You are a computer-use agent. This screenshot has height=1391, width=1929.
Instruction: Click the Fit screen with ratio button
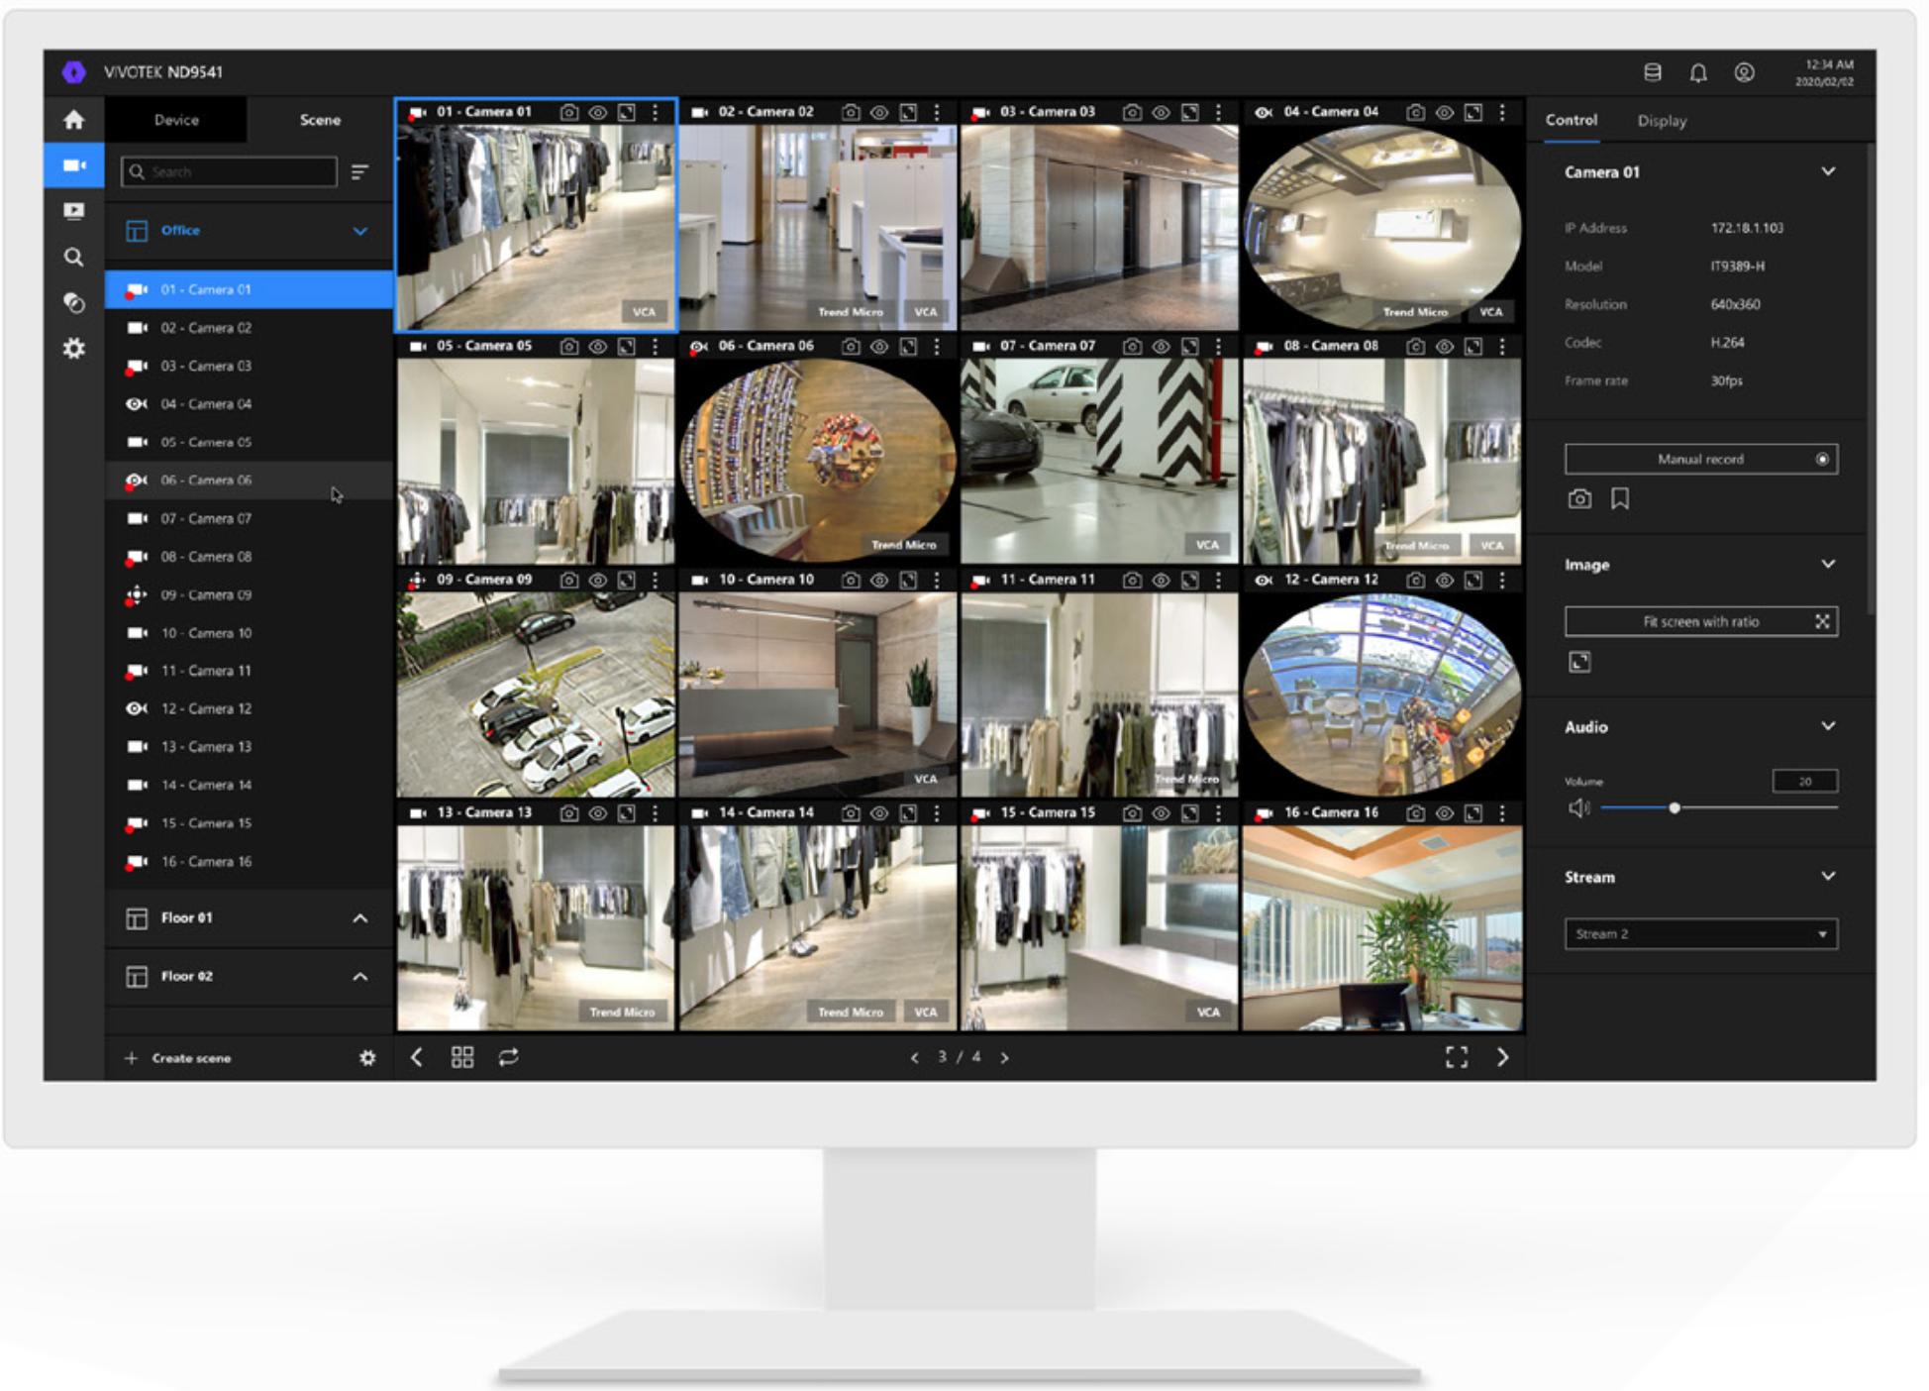pos(1700,621)
